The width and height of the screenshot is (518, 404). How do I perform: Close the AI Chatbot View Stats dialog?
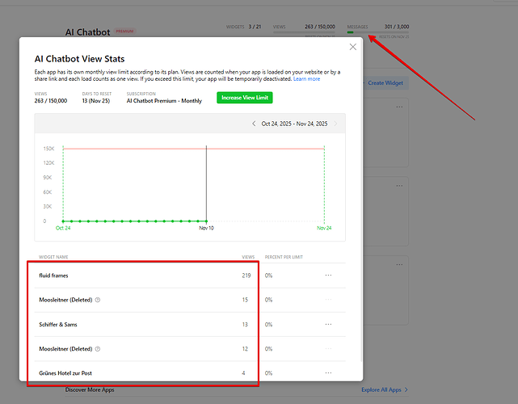click(353, 47)
